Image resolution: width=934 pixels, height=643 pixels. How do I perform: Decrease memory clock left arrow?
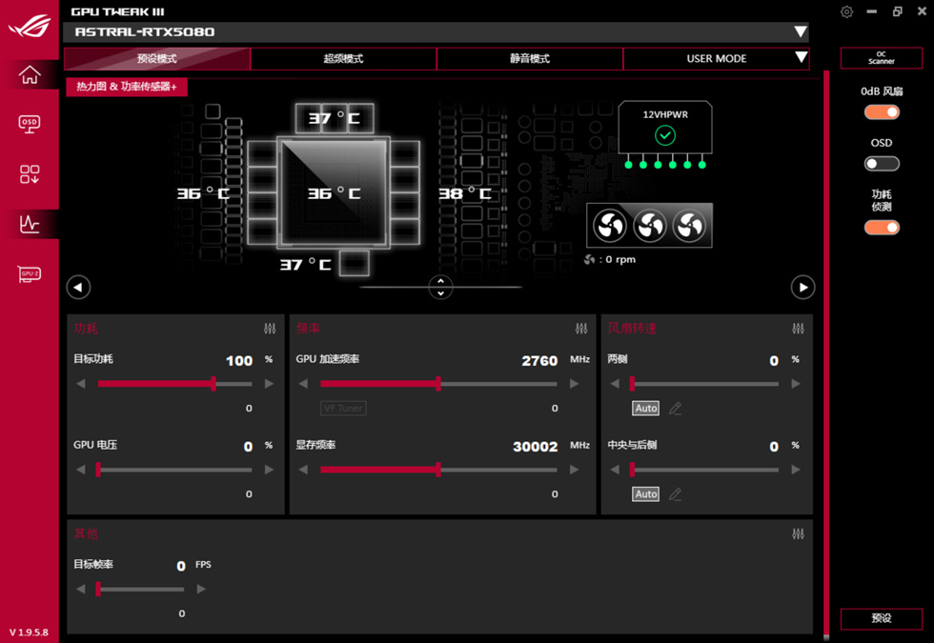pos(303,470)
